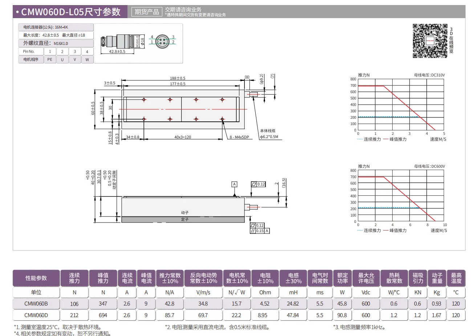This screenshot has width=475, height=336.
Task: Click CMW060D peak thrust value 694
Action: [103, 315]
